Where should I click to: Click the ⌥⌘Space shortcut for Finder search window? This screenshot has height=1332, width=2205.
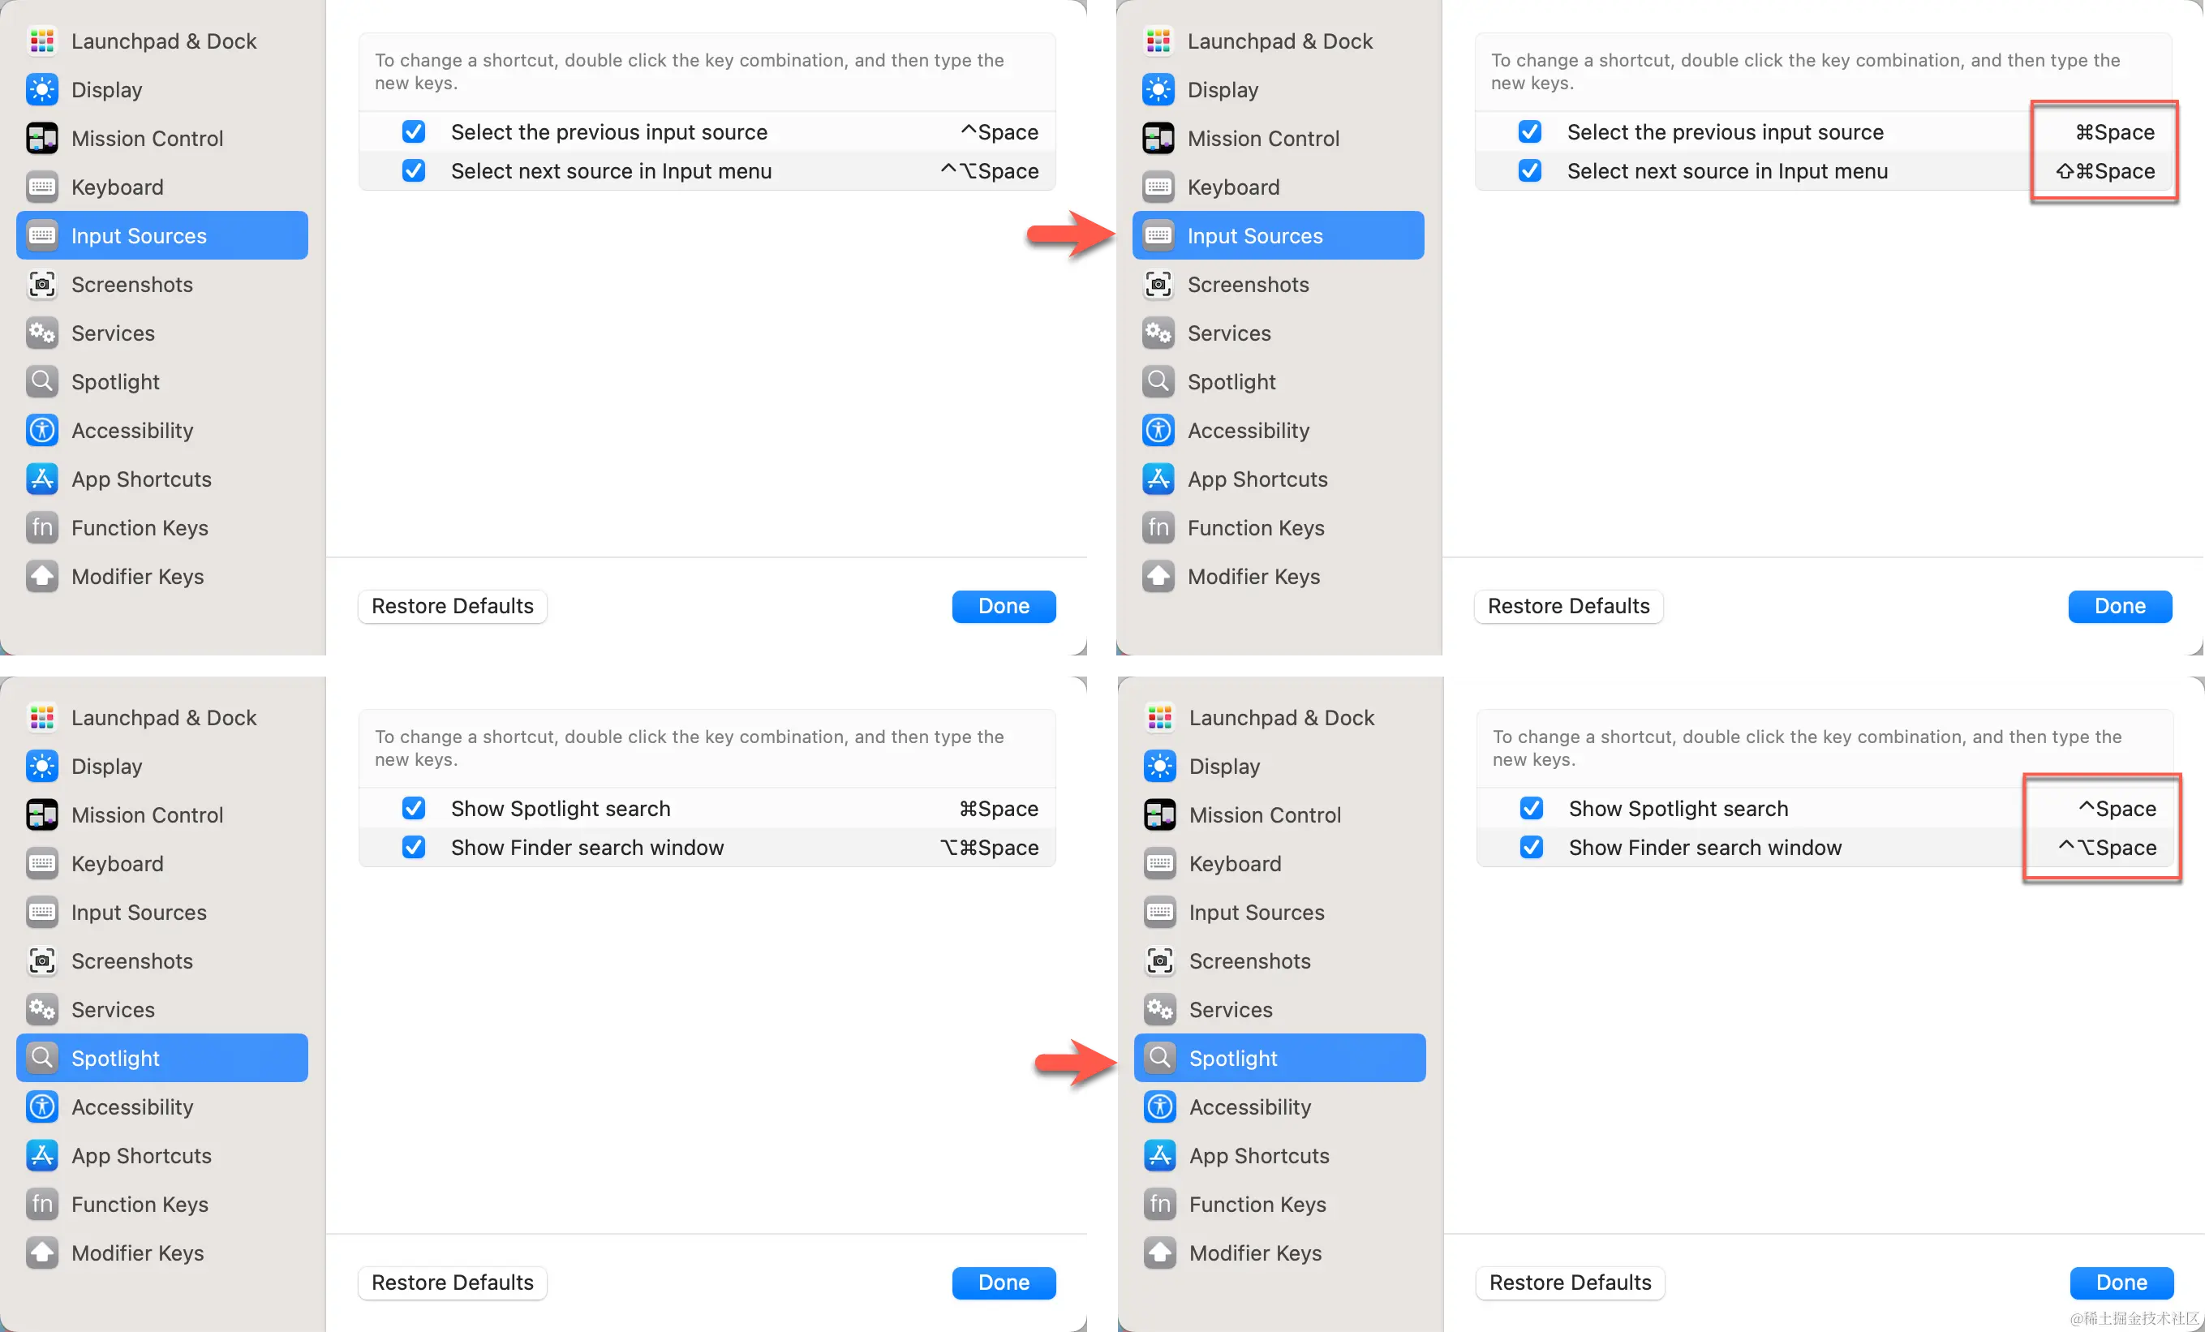[x=989, y=847]
